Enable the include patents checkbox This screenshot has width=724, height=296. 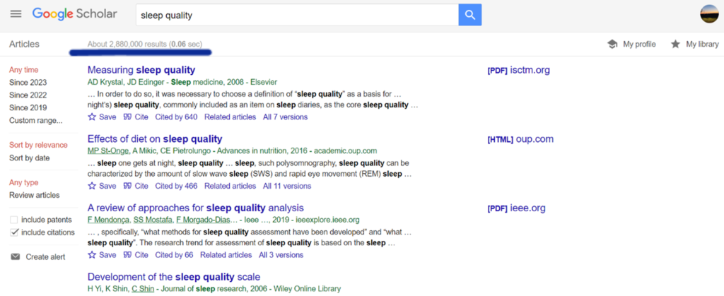14,220
